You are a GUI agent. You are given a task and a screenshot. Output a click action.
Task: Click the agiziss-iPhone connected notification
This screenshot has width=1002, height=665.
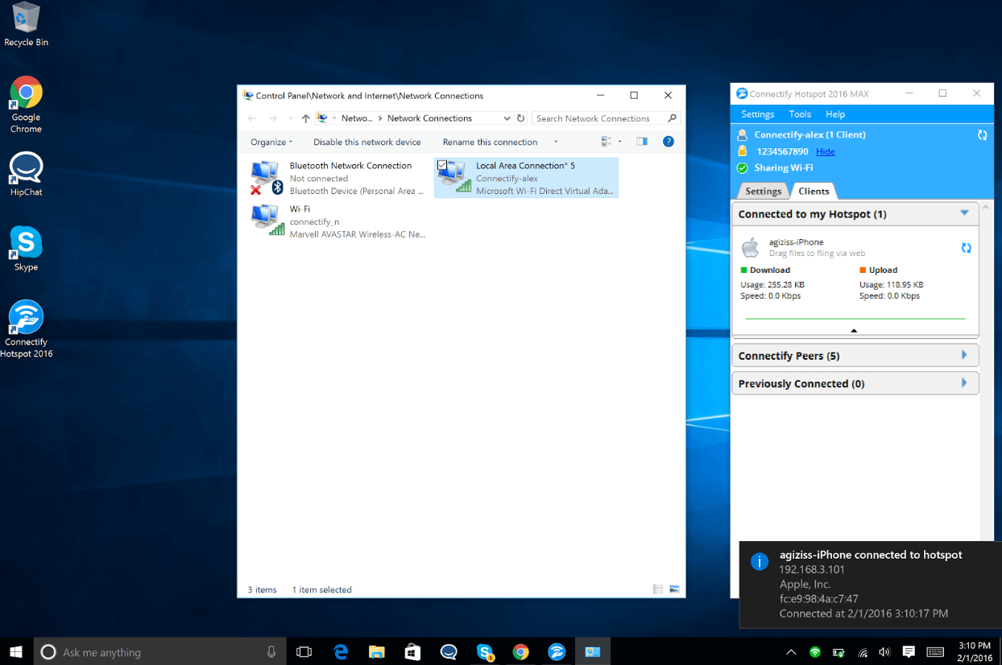(x=871, y=584)
